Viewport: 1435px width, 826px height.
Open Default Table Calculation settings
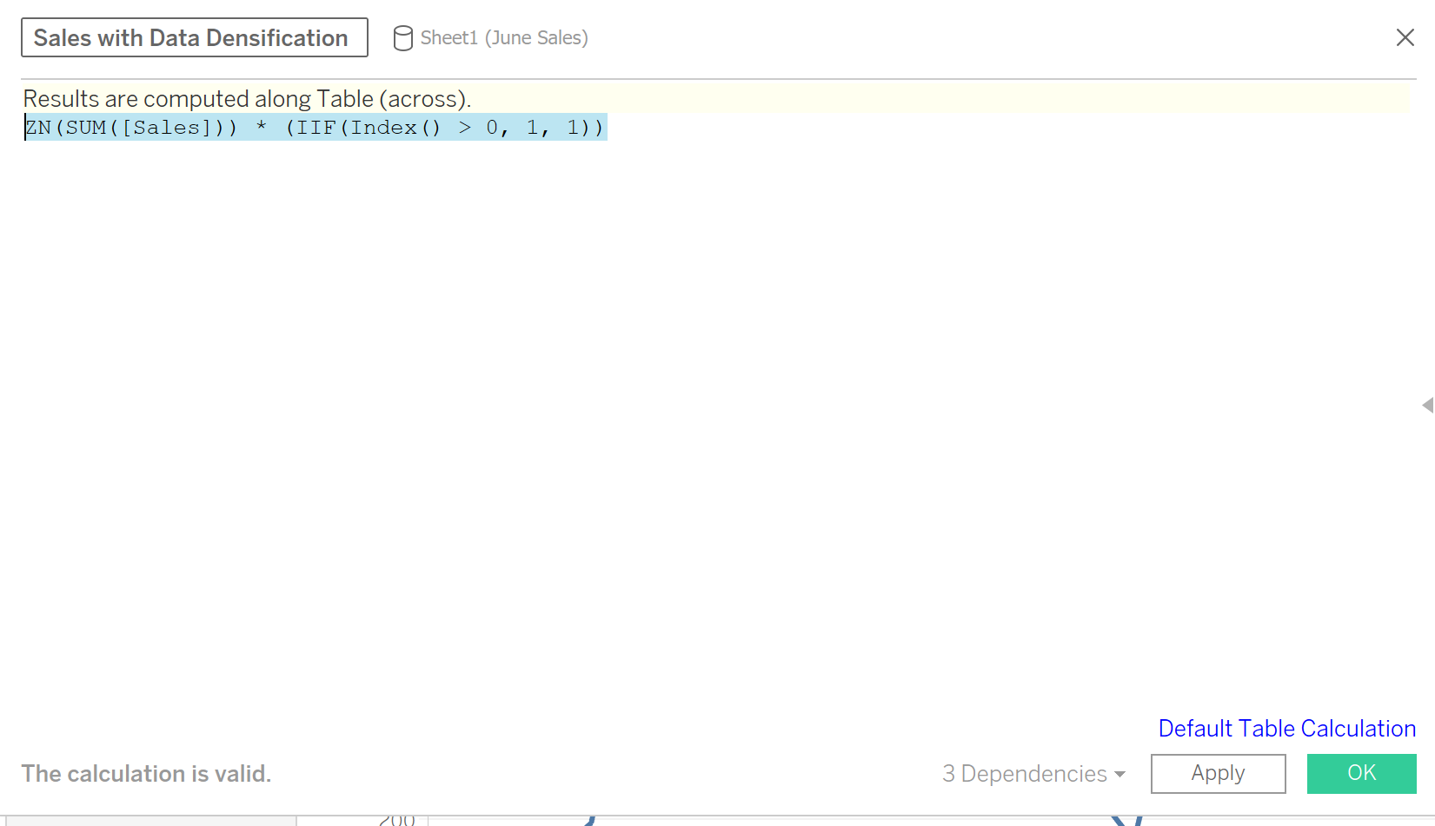(x=1286, y=728)
